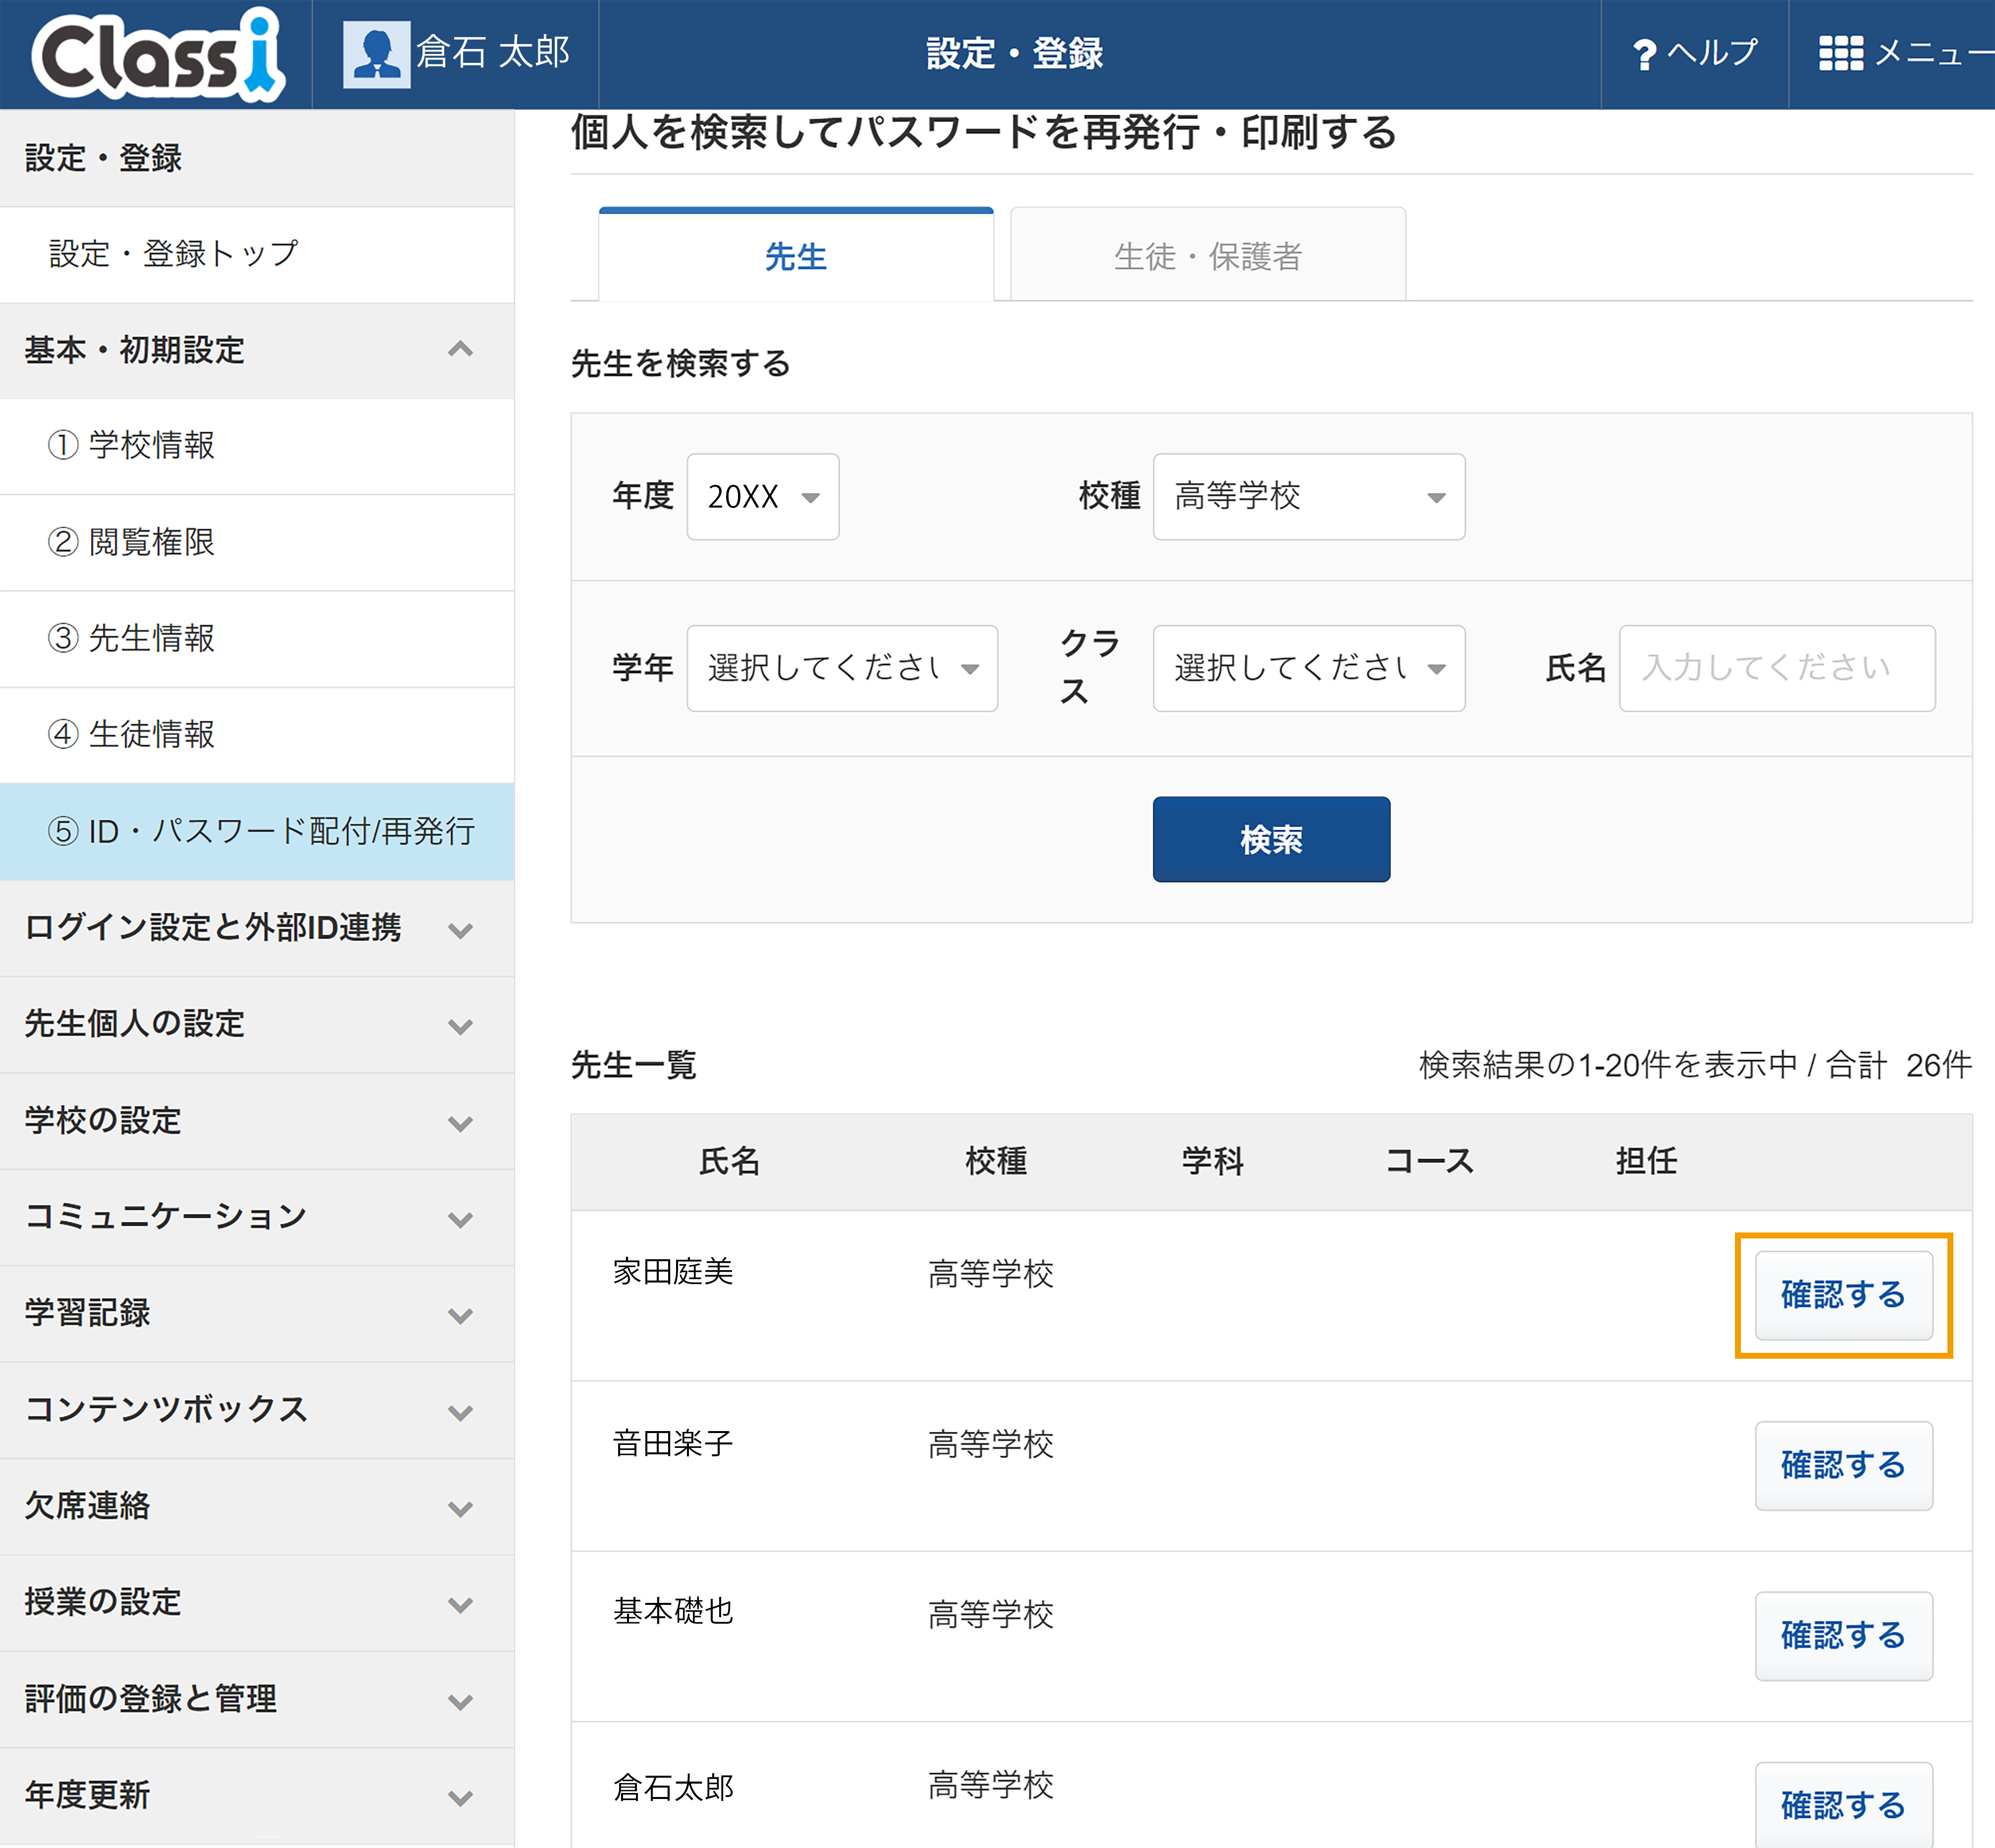Image resolution: width=1995 pixels, height=1848 pixels.
Task: Click the 校種 column header
Action: pyautogui.click(x=996, y=1161)
